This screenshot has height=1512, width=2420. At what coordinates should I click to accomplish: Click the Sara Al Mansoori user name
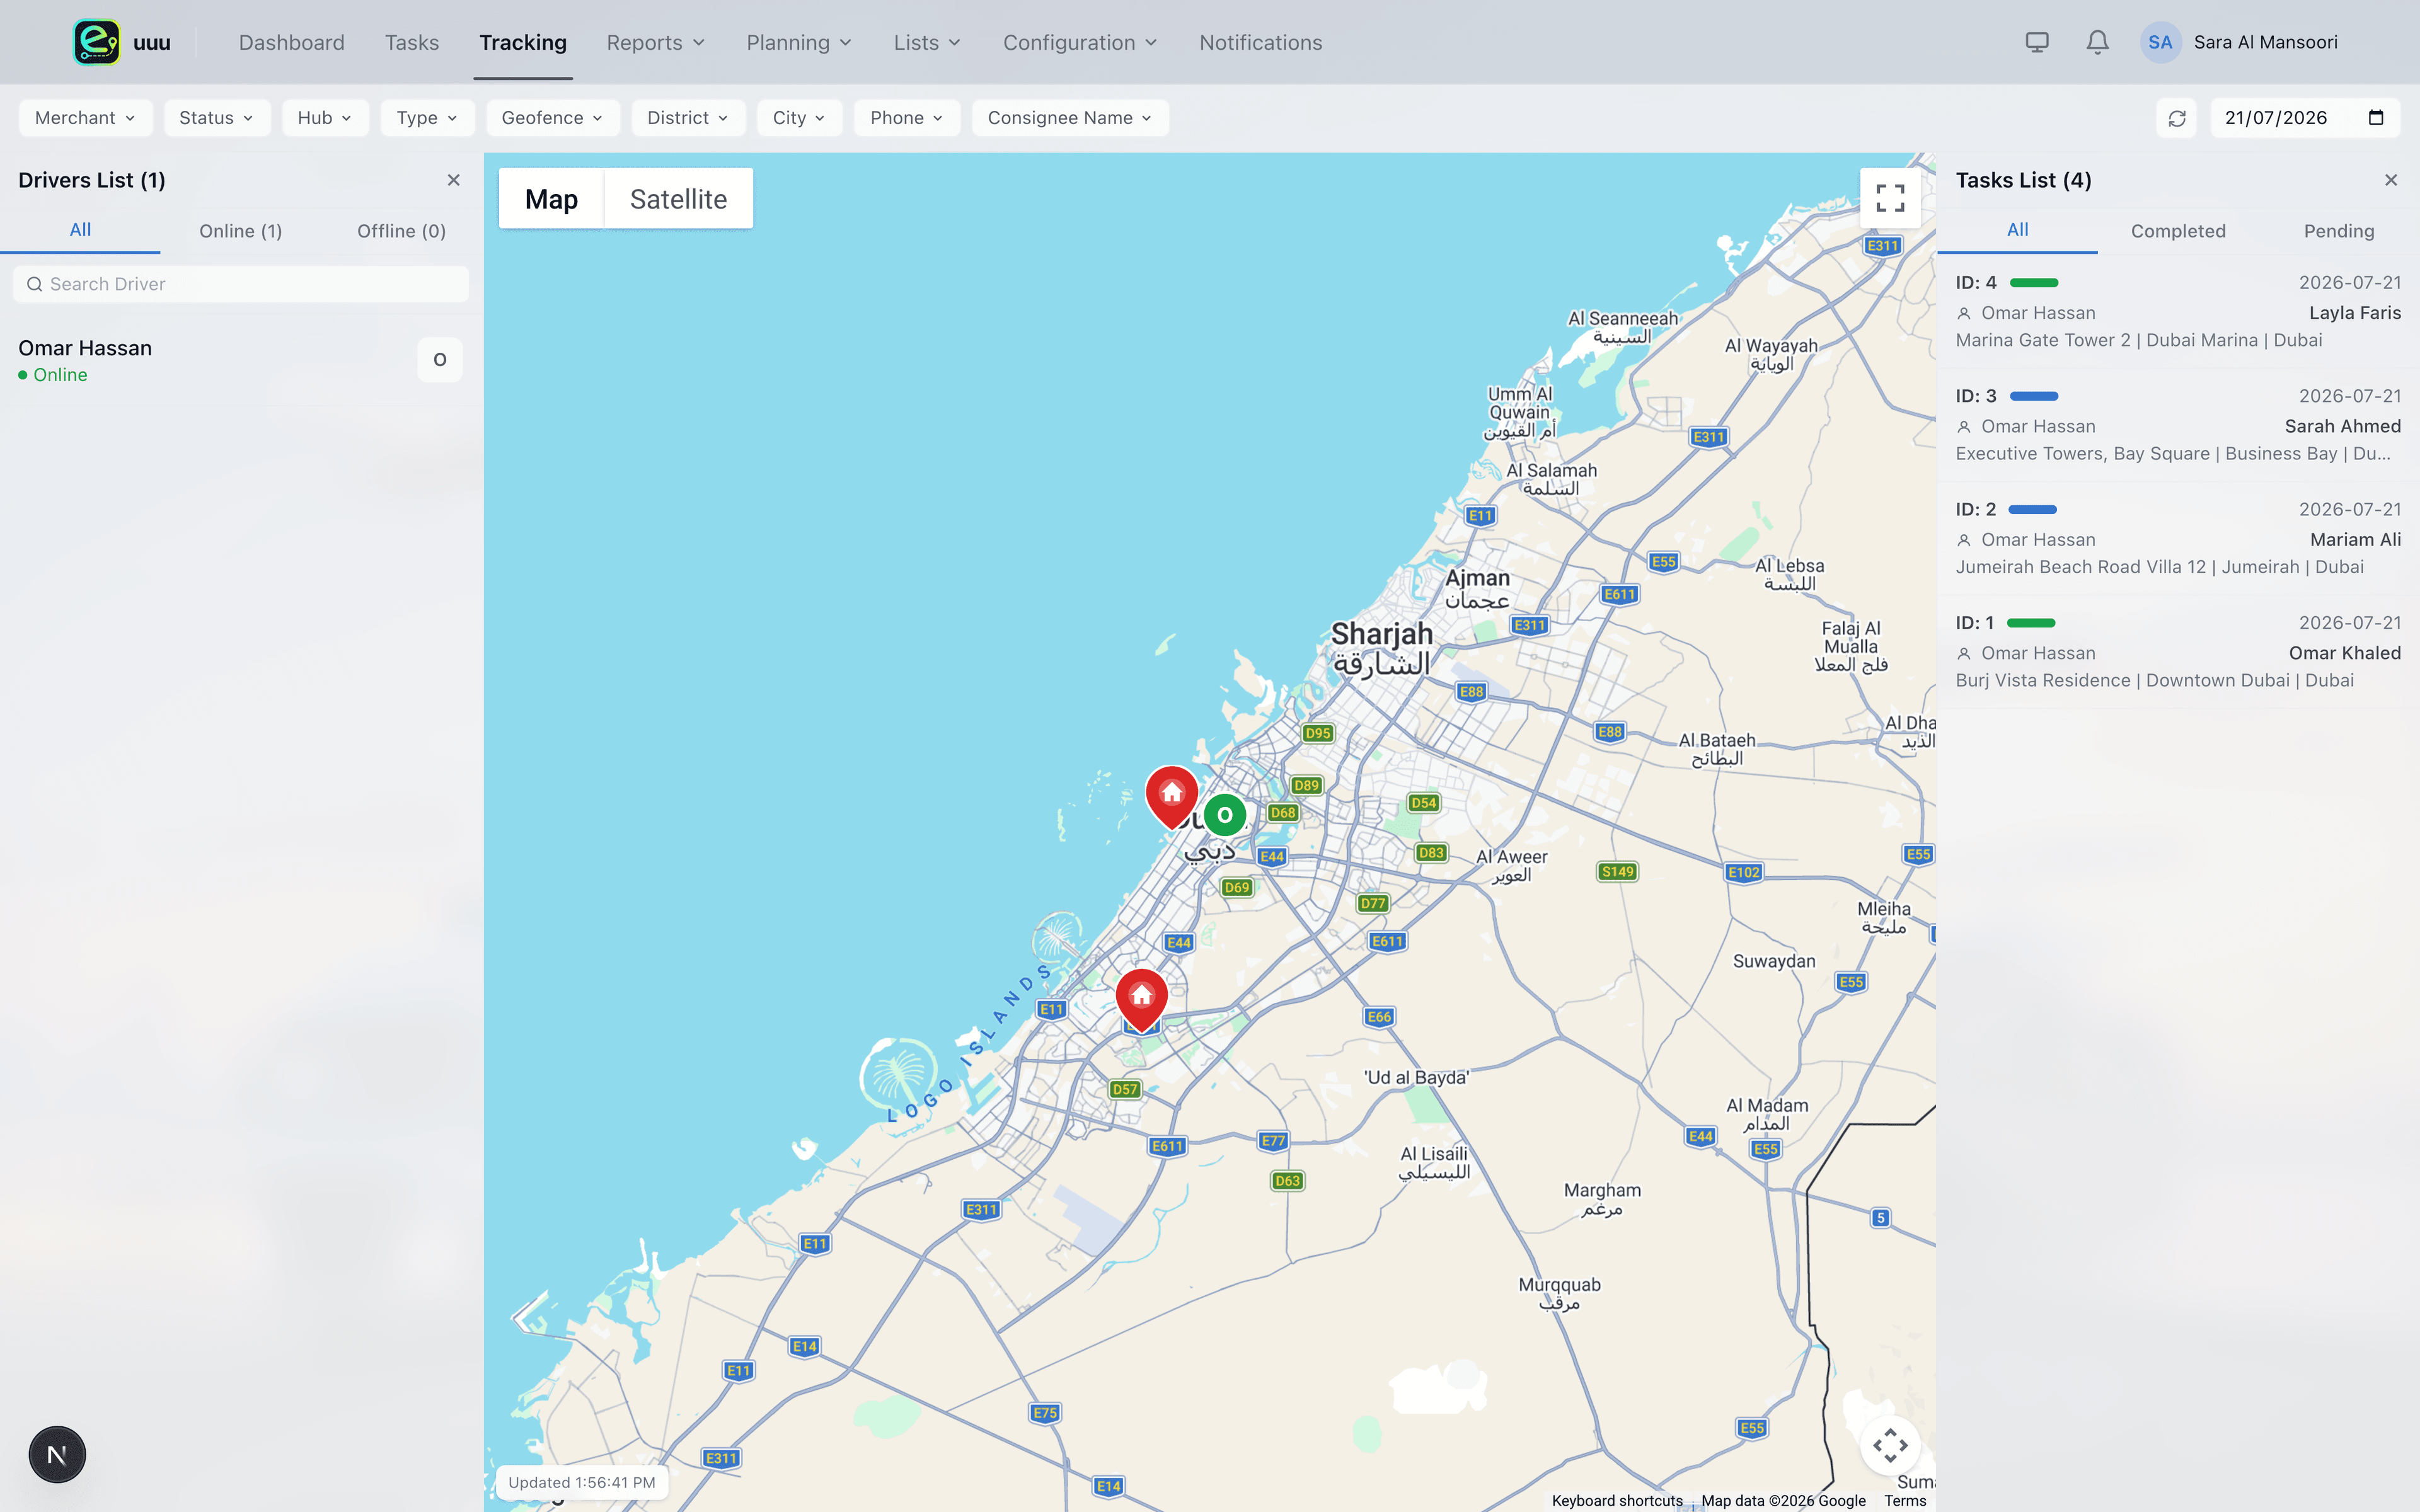2265,42
